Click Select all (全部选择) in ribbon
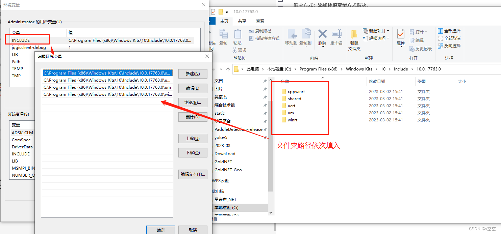501x234 pixels. (449, 31)
